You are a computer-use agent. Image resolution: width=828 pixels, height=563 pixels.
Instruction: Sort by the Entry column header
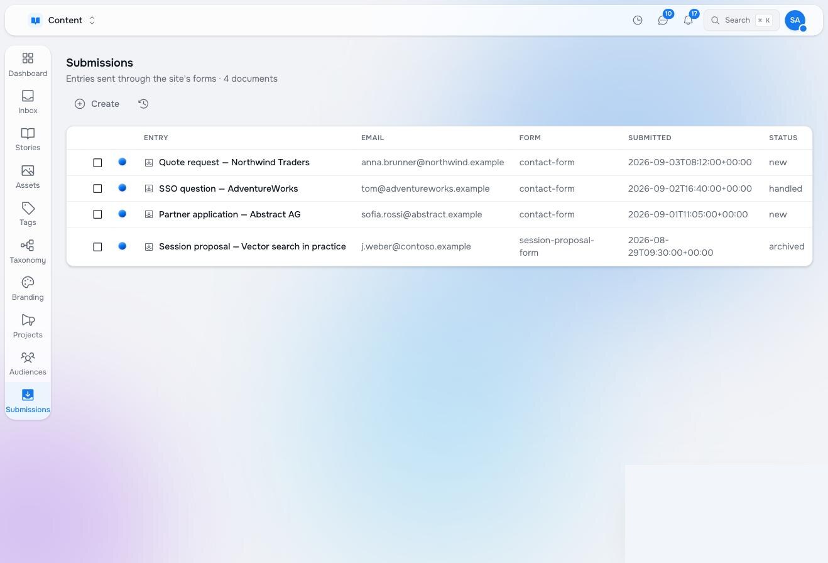pos(156,138)
